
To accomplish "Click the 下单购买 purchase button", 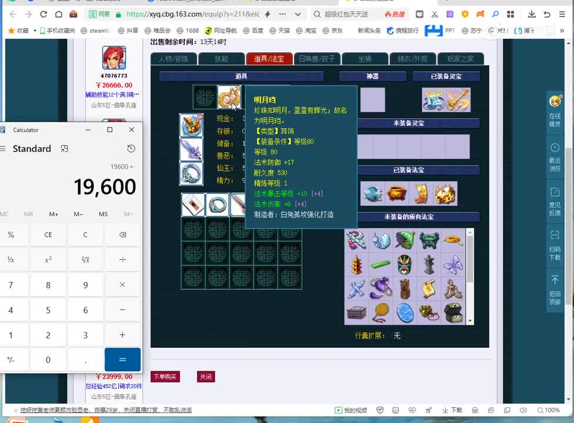I will (165, 377).
